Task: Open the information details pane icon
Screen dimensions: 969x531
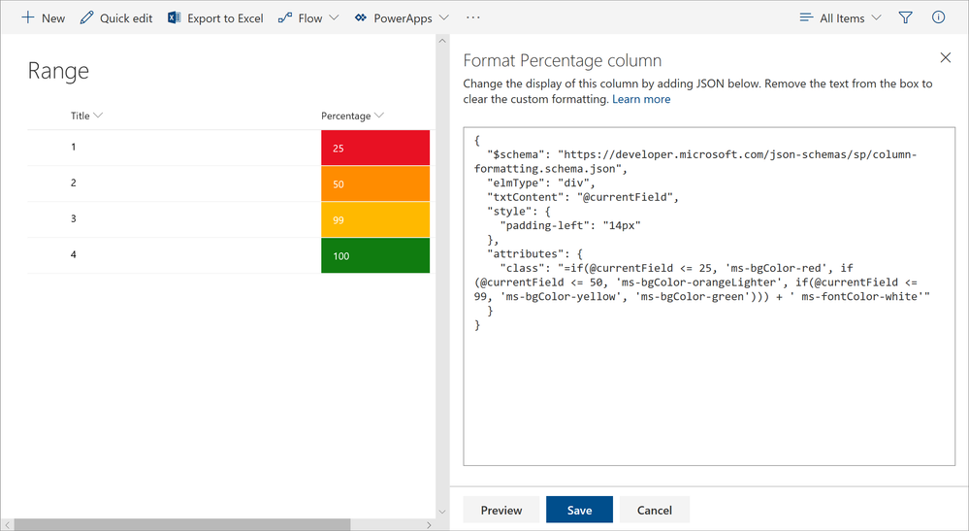Action: pos(938,17)
